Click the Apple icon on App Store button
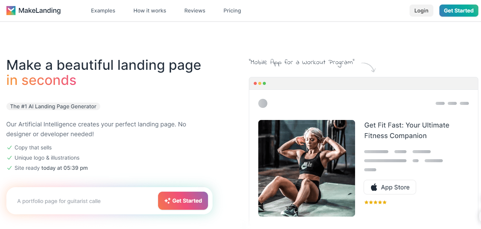The image size is (481, 229). point(374,187)
